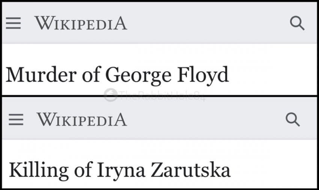Click the final A of the bottom Wikipedia logo
319x190 pixels.
[x=120, y=119]
